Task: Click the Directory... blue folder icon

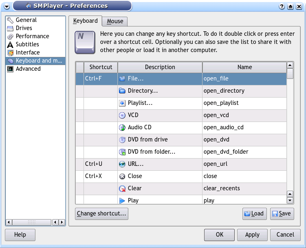Action: click(x=122, y=91)
